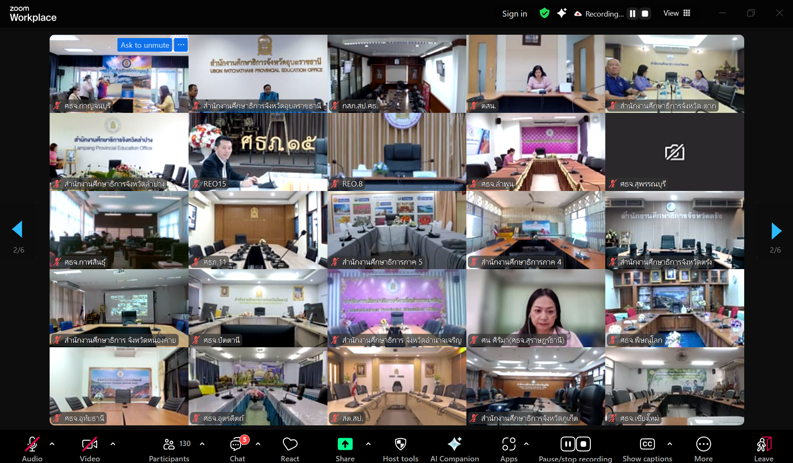Expand audio options arrow next to Audio
This screenshot has width=793, height=463.
52,444
